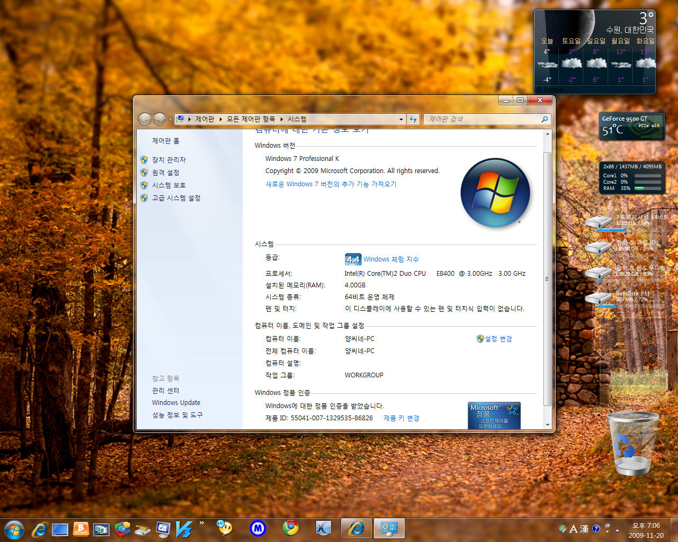Click the 4.4 experience index score badge
This screenshot has height=542, width=678.
click(x=353, y=259)
